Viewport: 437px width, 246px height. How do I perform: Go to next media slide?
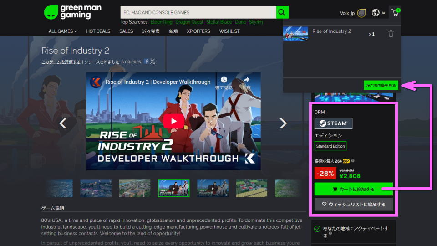pos(283,123)
